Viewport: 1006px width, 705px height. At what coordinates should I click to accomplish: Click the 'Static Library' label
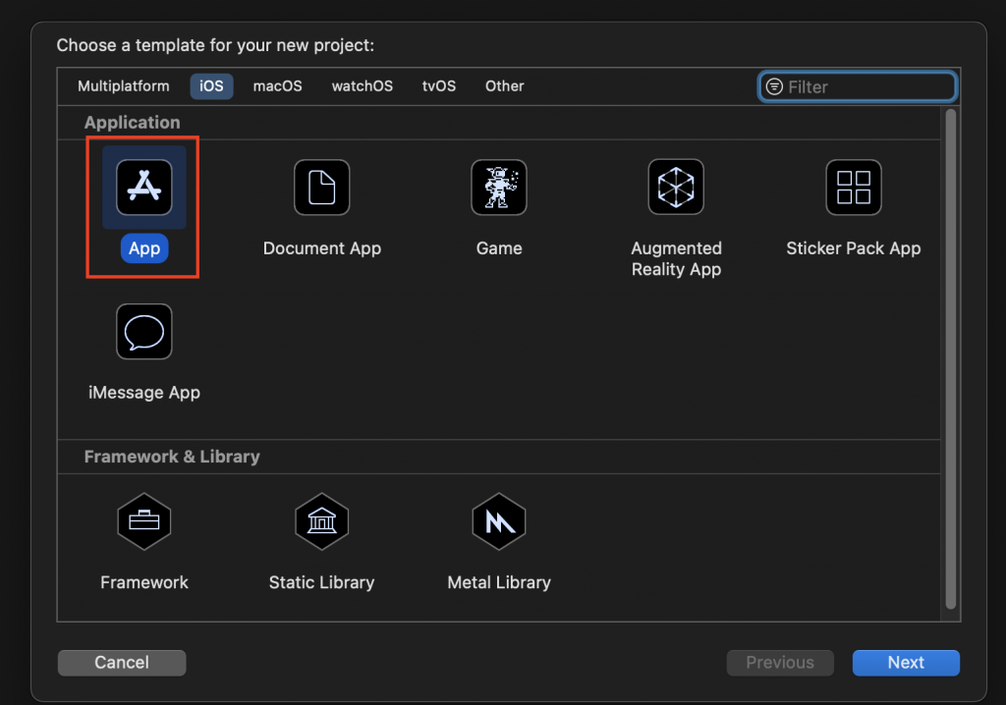(x=321, y=582)
